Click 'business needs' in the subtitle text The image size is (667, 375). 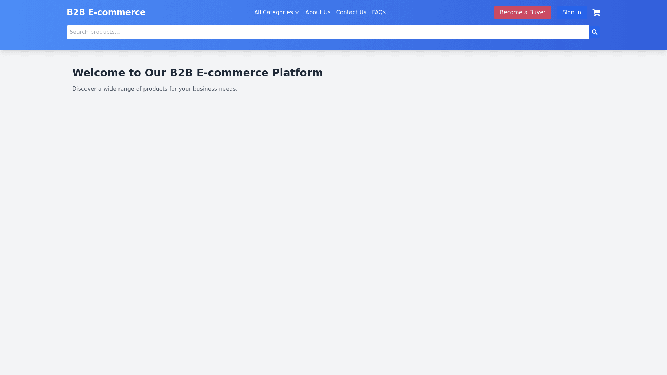tap(215, 89)
